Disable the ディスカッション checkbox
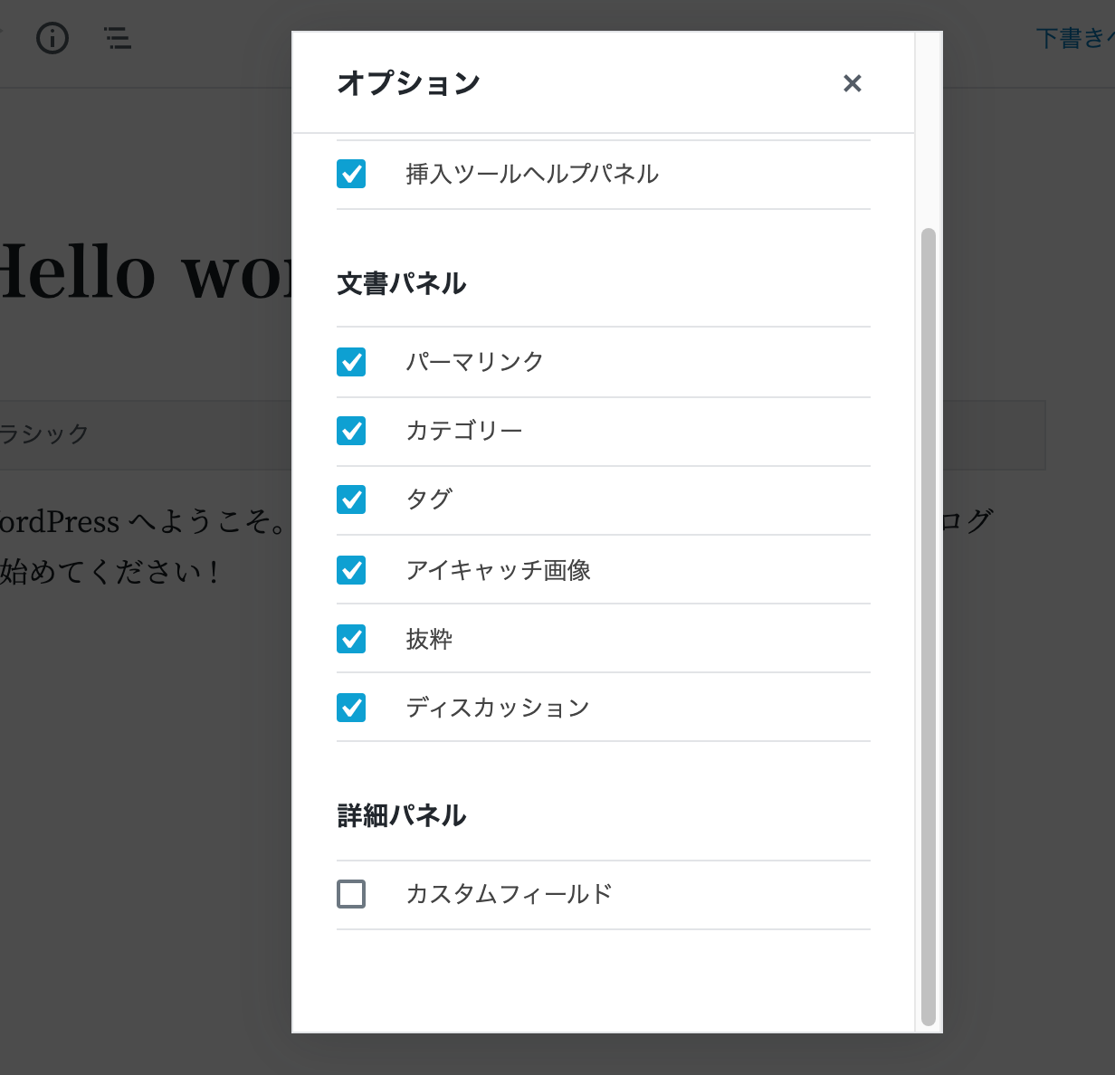The width and height of the screenshot is (1115, 1075). (x=351, y=708)
